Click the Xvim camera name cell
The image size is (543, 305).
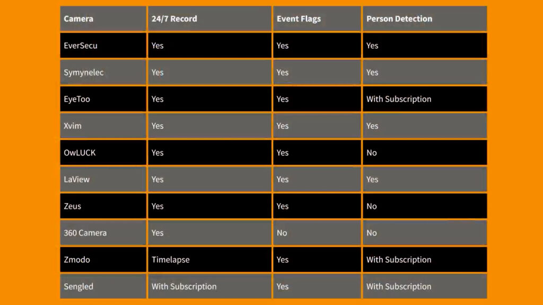pos(73,126)
